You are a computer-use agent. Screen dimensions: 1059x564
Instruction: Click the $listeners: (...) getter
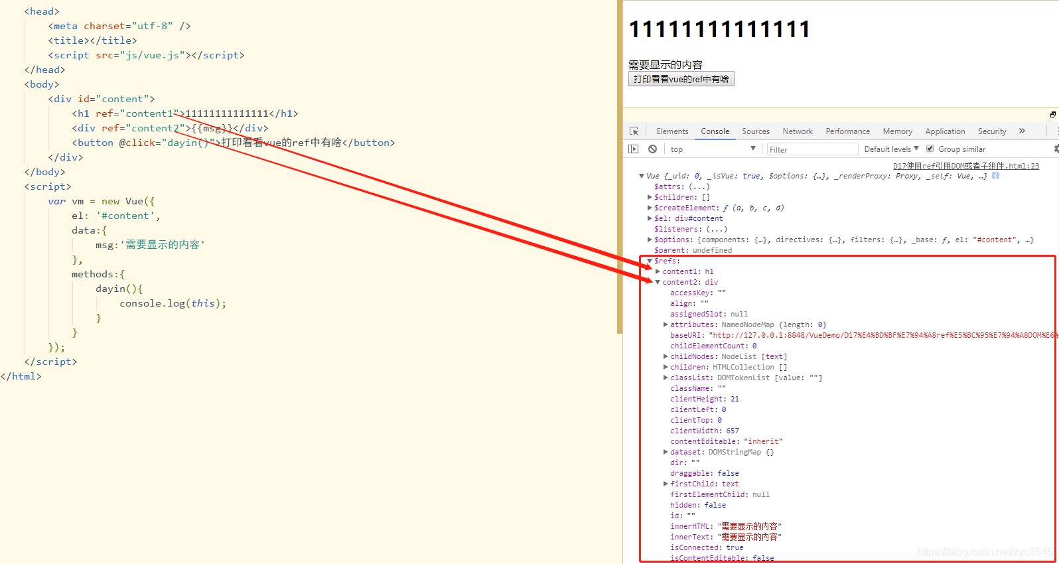coord(691,229)
